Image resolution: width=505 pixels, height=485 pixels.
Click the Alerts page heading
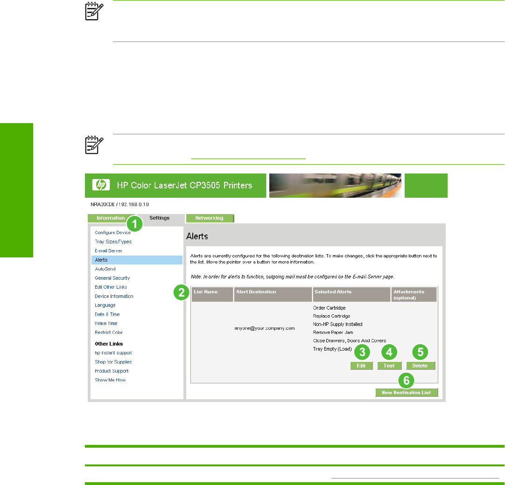197,236
